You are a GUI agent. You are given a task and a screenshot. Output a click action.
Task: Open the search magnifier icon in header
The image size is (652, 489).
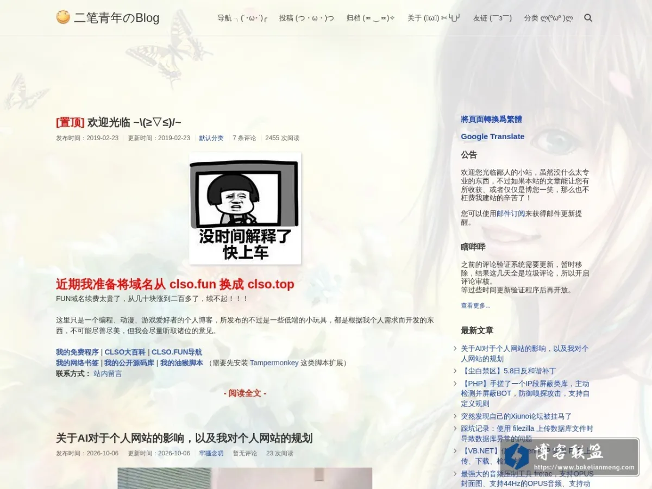[588, 18]
